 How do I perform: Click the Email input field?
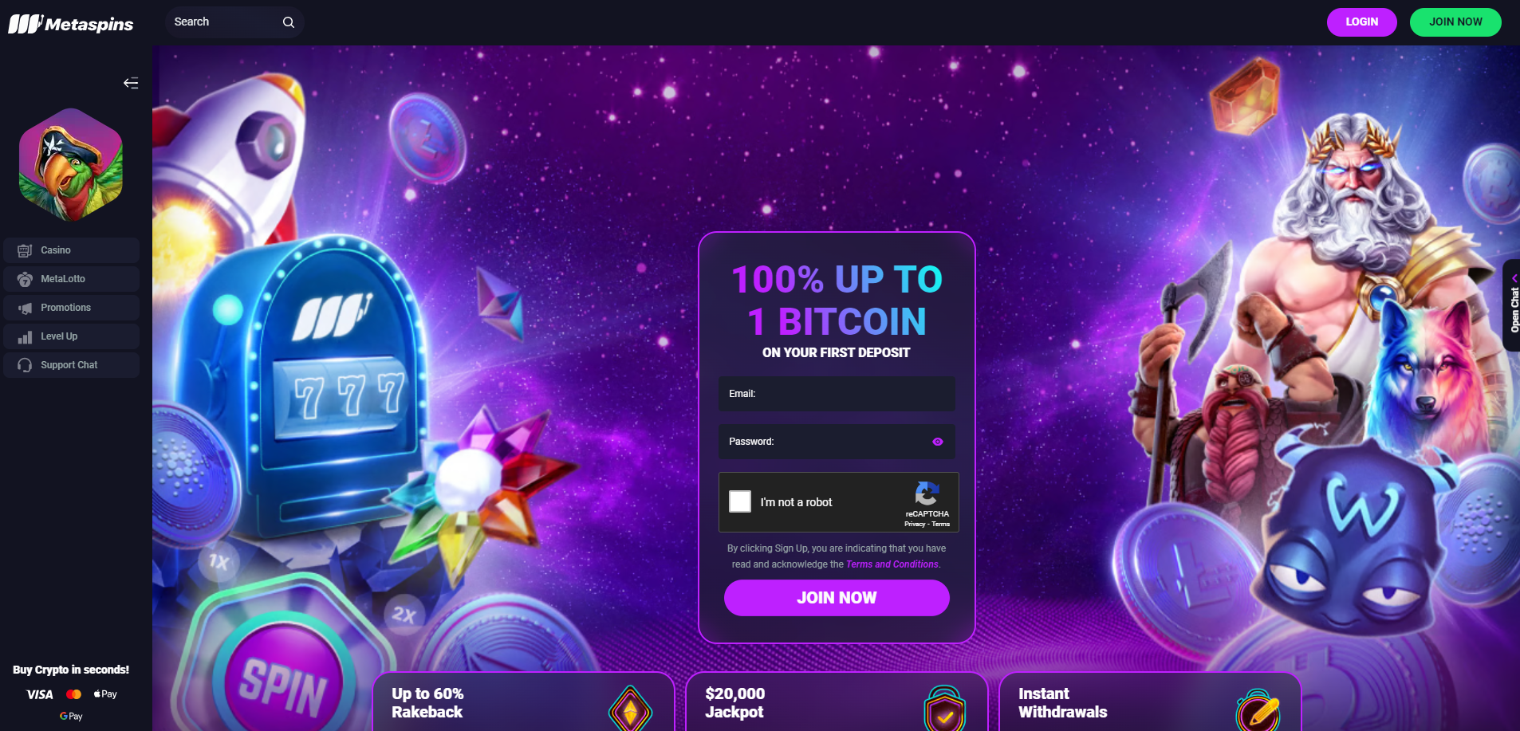coord(837,394)
